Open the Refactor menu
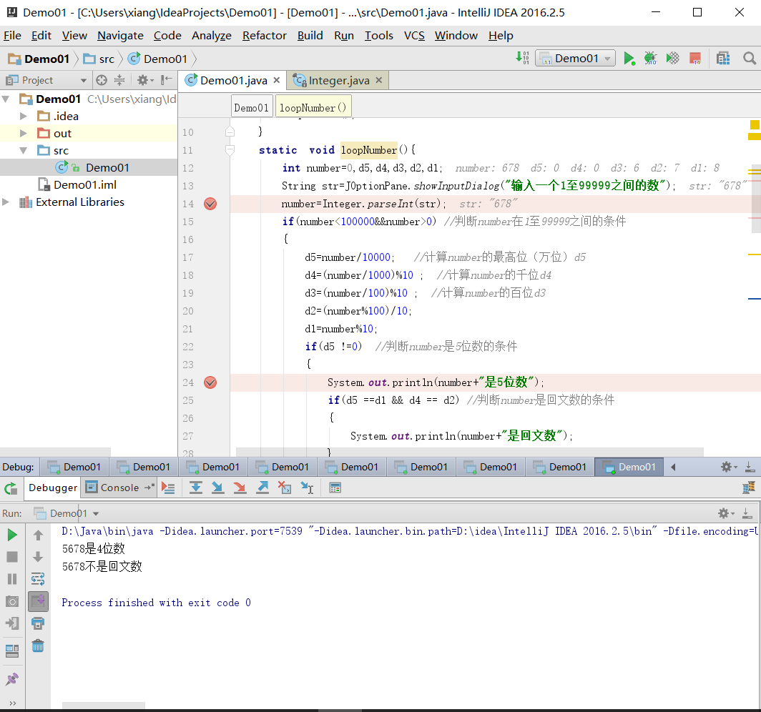This screenshot has height=712, width=761. (264, 36)
